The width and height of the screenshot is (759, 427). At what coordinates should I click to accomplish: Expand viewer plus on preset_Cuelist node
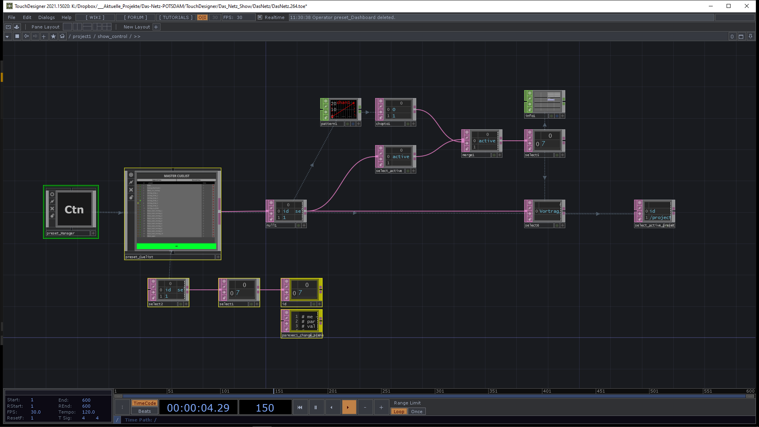click(x=218, y=257)
